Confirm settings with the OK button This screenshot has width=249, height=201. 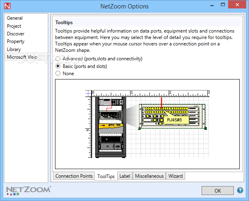click(218, 191)
